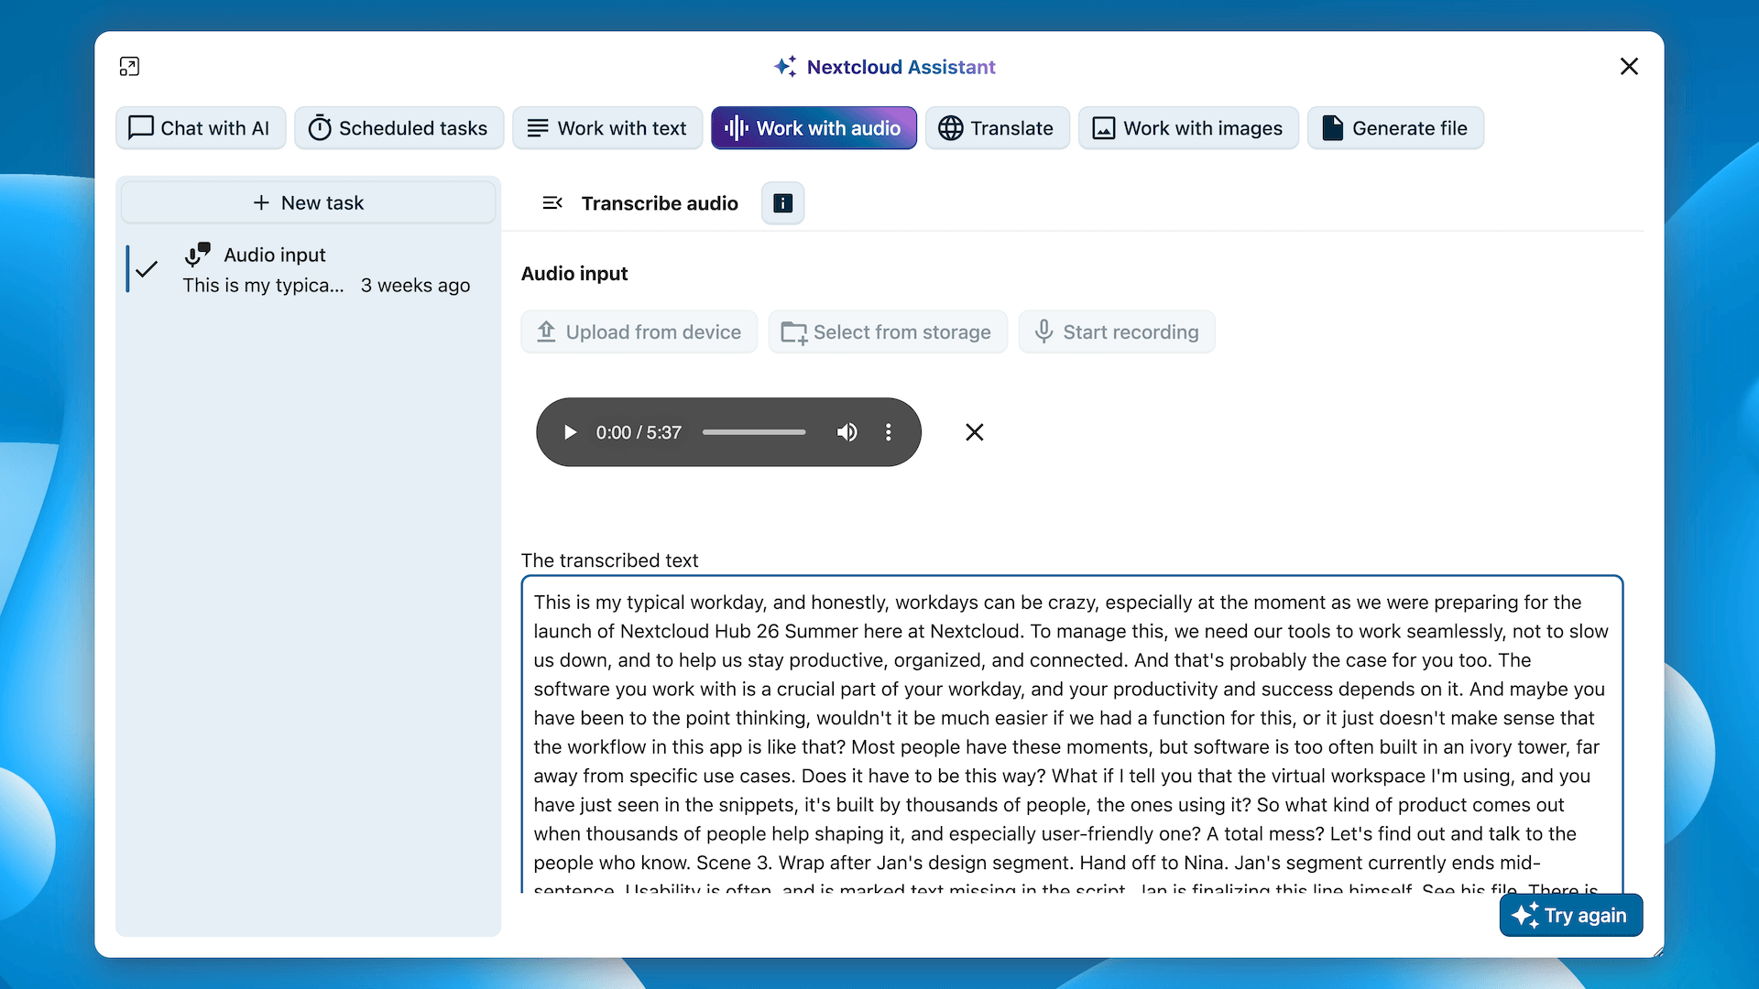Mute the audio player volume
The height and width of the screenshot is (989, 1759).
(x=847, y=432)
